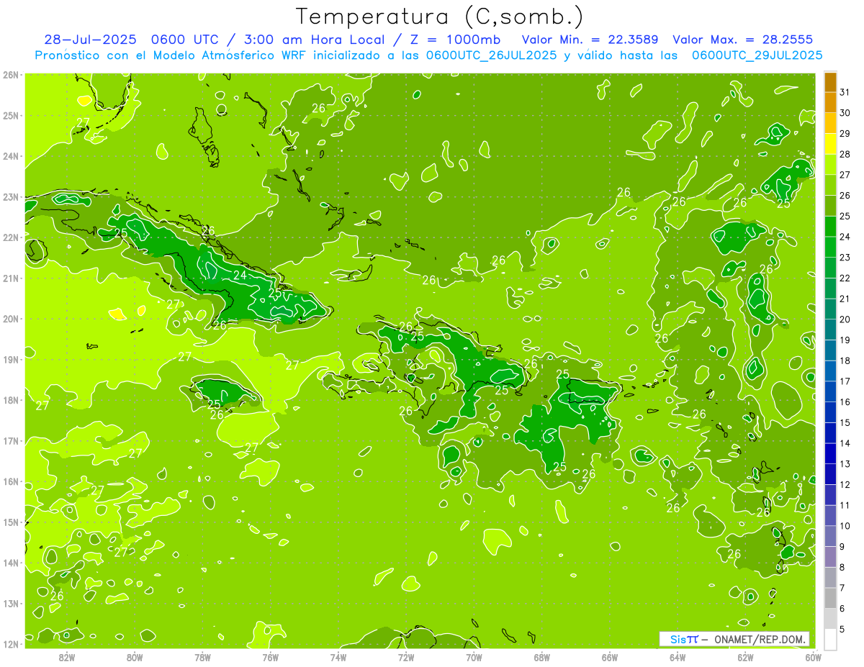Image resolution: width=864 pixels, height=667 pixels.
Task: Click the '74W' longitude axis label
Action: point(338,658)
